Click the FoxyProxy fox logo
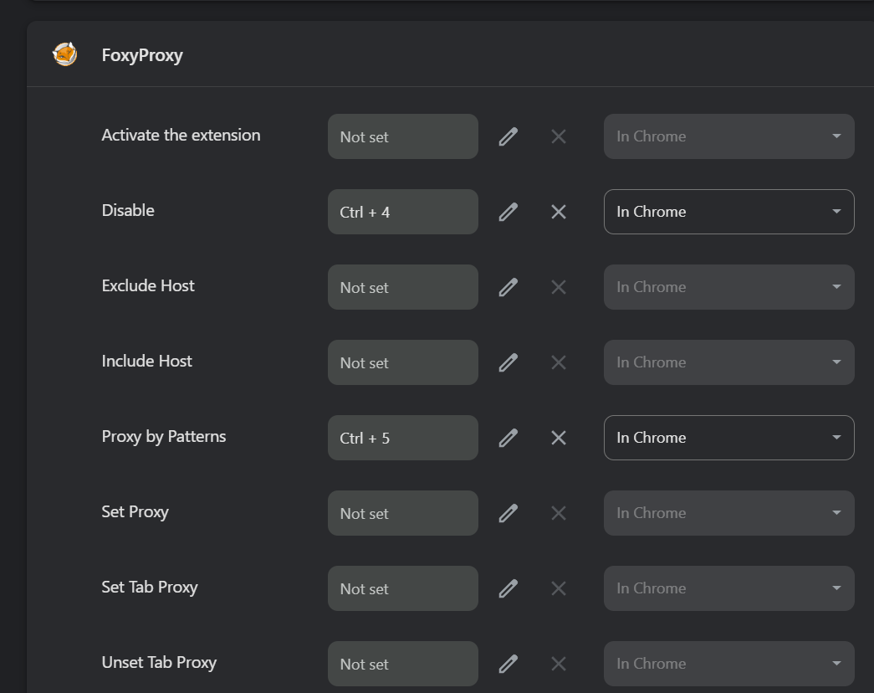The height and width of the screenshot is (693, 874). [64, 54]
